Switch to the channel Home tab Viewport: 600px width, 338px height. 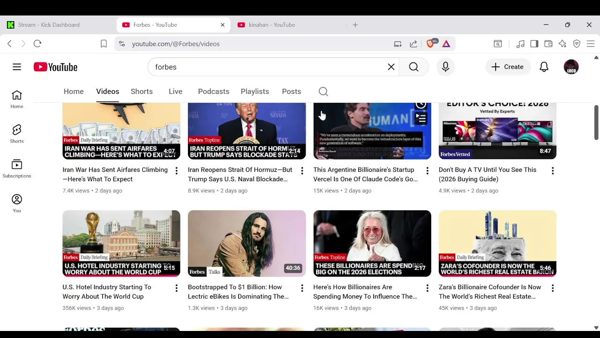click(74, 92)
